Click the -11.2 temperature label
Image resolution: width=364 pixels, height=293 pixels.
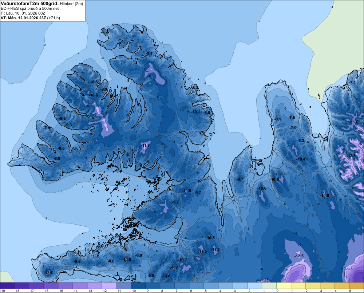pos(202,252)
